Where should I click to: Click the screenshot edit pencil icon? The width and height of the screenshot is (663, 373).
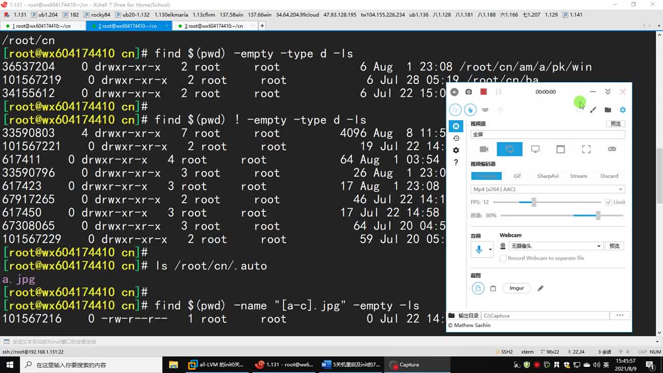pyautogui.click(x=540, y=289)
